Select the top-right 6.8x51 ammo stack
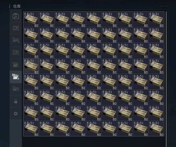 pos(156,19)
